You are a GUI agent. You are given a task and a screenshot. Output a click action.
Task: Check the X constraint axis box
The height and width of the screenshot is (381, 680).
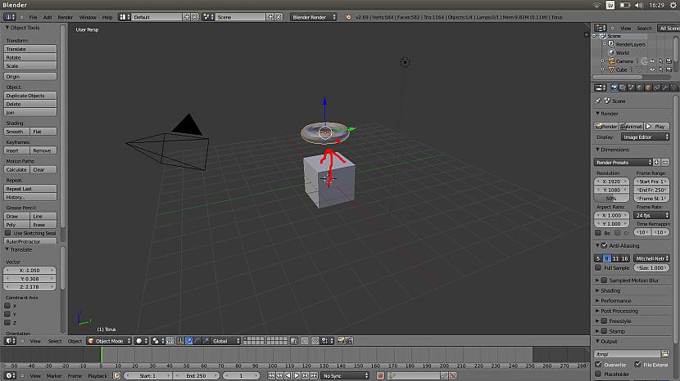click(7, 306)
